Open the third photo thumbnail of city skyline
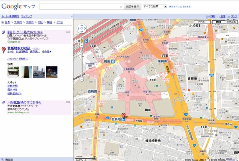The width and height of the screenshot is (239, 161). click(x=39, y=72)
